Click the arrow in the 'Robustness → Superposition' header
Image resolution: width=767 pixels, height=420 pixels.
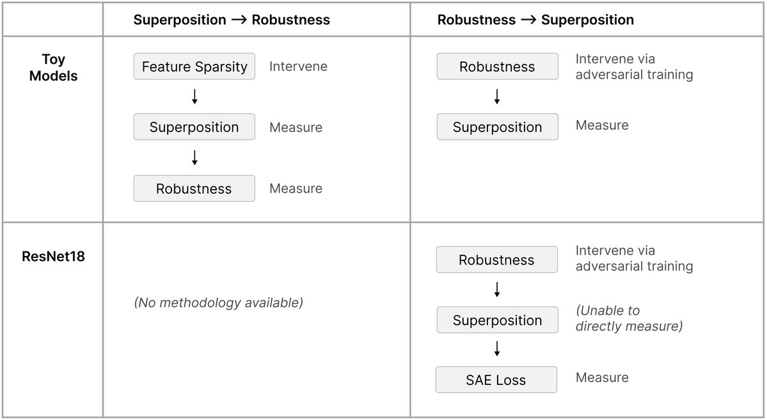click(x=528, y=20)
